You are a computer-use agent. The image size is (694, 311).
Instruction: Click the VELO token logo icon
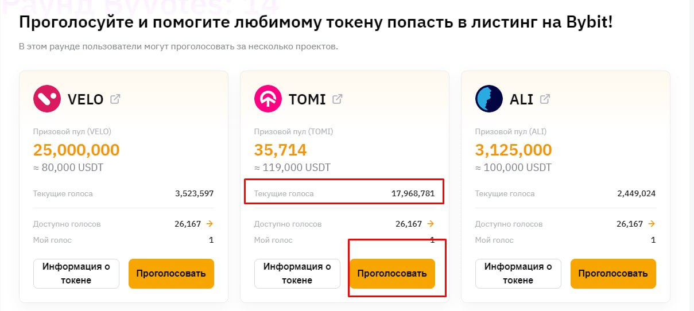click(x=47, y=99)
